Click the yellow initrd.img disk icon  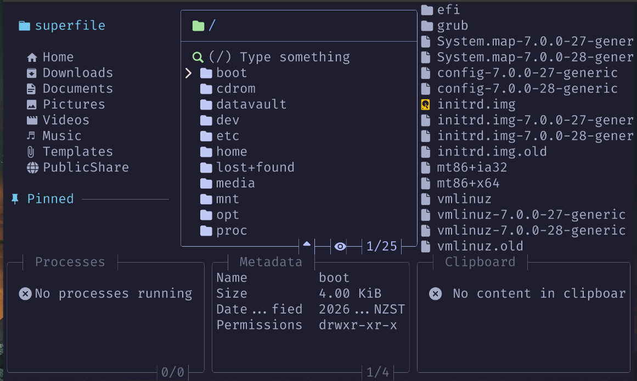point(425,105)
